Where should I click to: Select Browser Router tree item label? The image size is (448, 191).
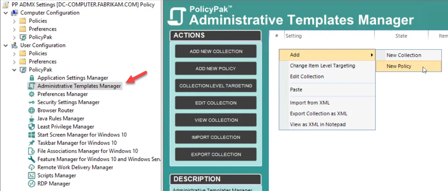[56, 110]
